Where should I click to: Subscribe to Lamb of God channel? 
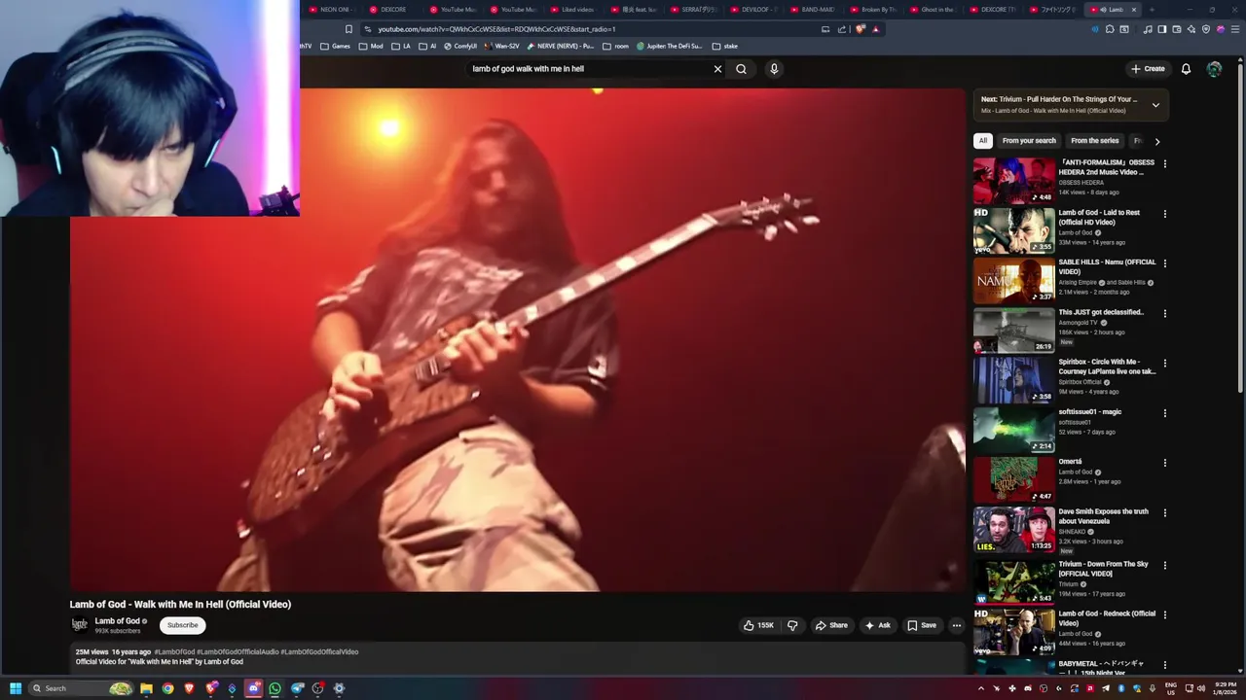[182, 625]
